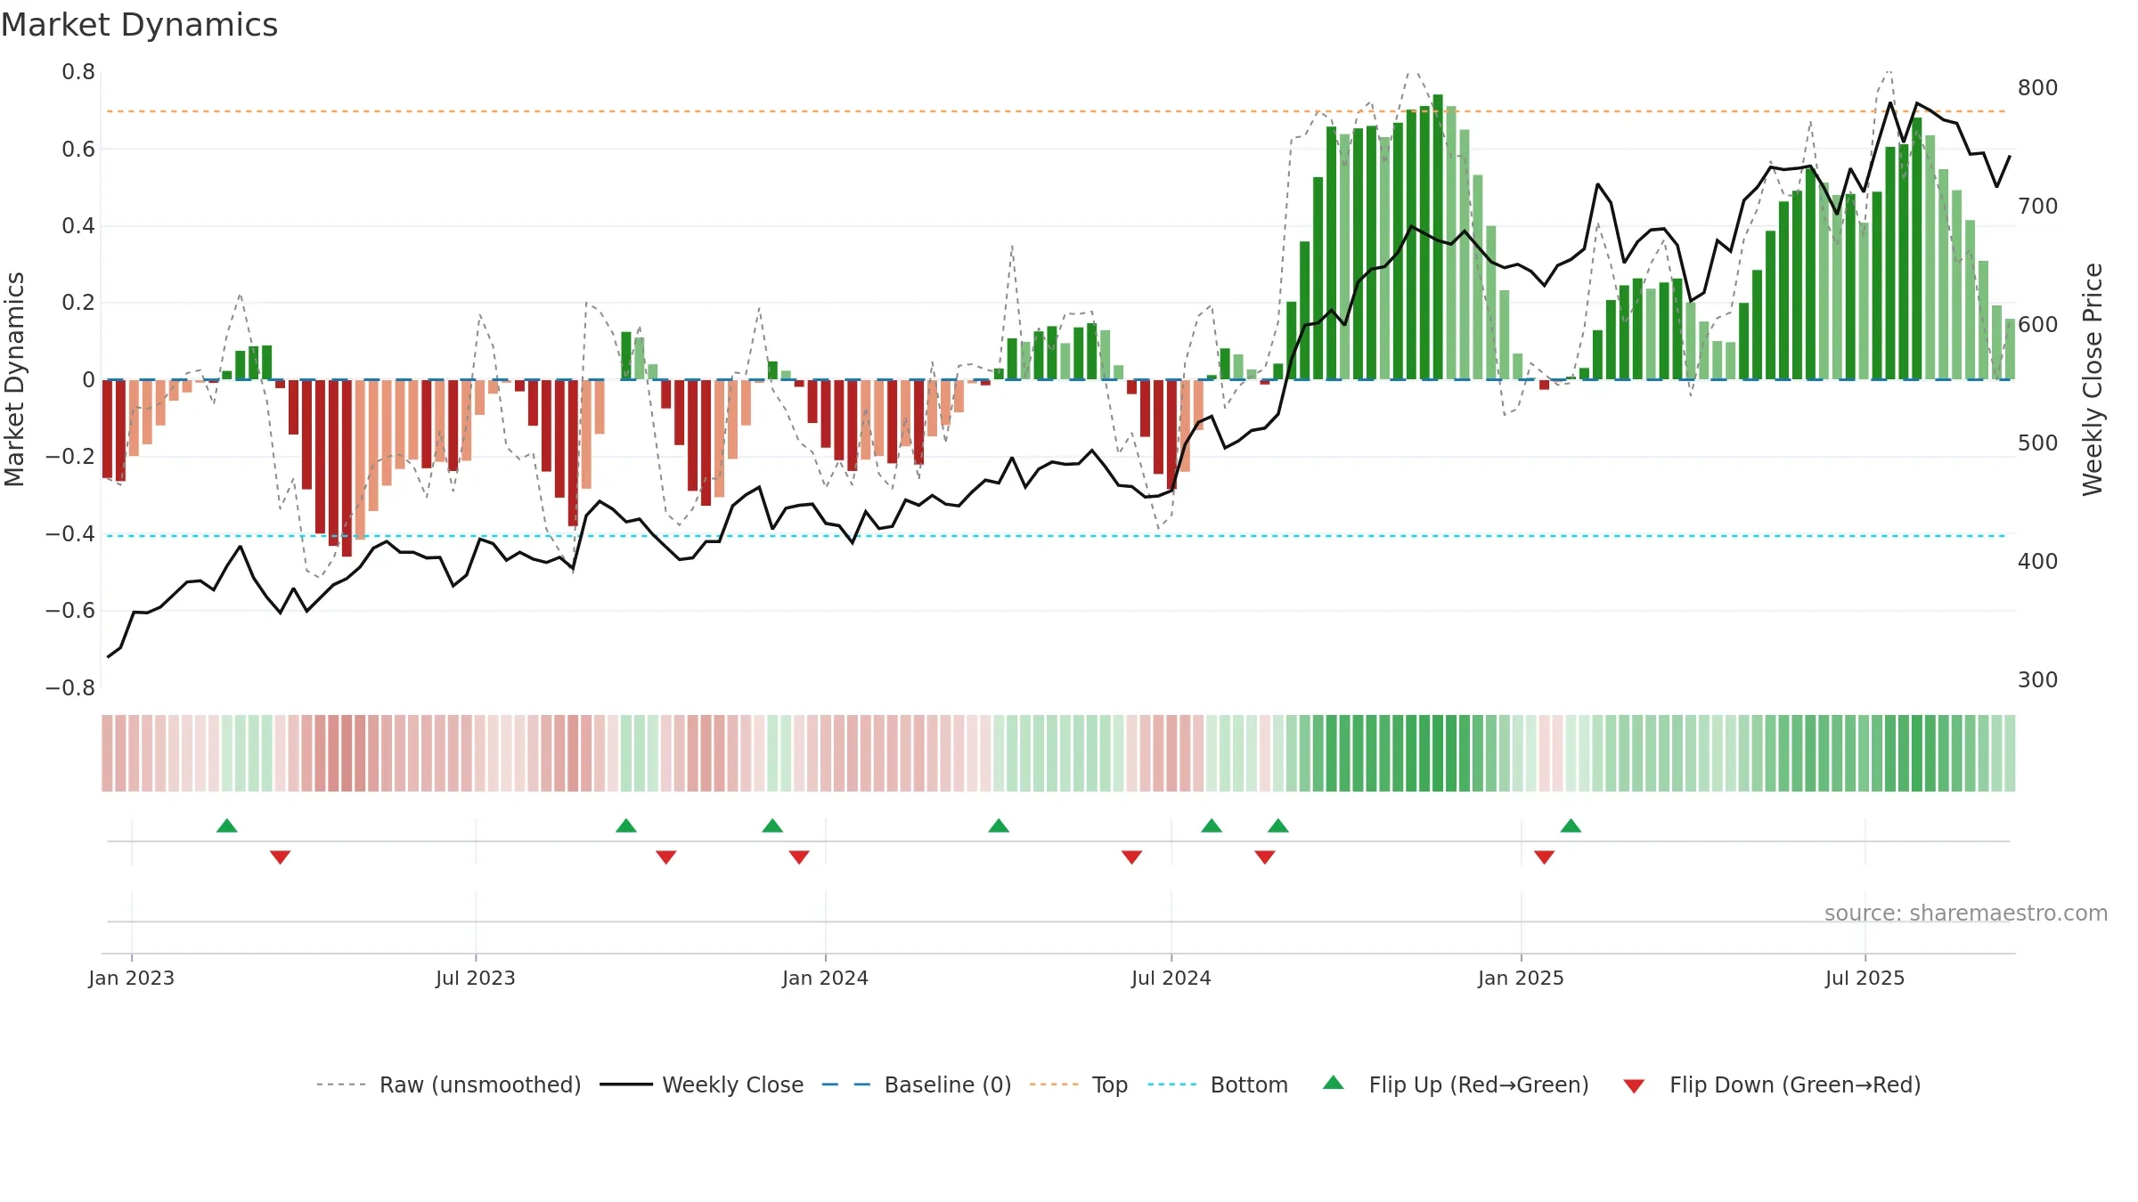Toggle the Weekly Close legend entry

[x=702, y=1085]
